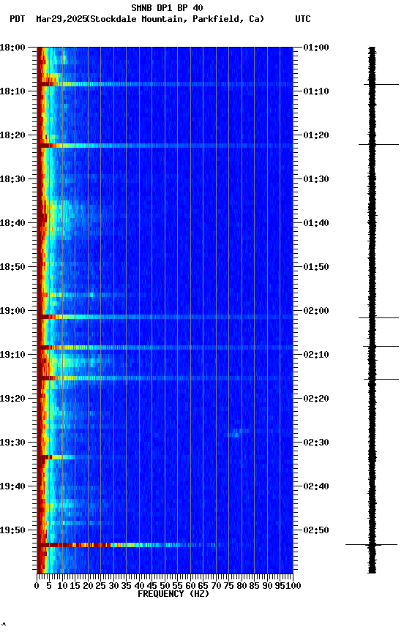The width and height of the screenshot is (404, 632).
Task: Click the Mar29,2025 date text
Action: [x=61, y=19]
